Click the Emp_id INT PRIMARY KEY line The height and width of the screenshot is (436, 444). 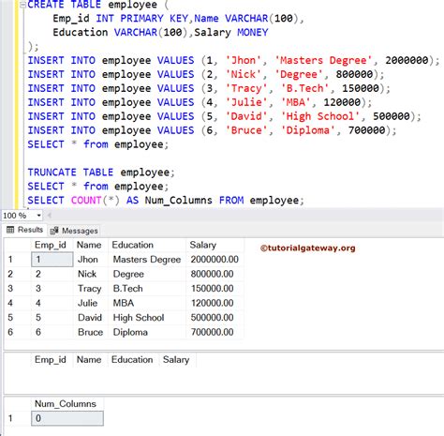[x=178, y=19]
